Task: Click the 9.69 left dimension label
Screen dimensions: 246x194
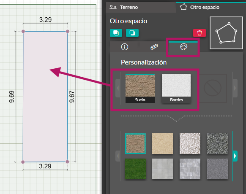Action: click(11, 97)
